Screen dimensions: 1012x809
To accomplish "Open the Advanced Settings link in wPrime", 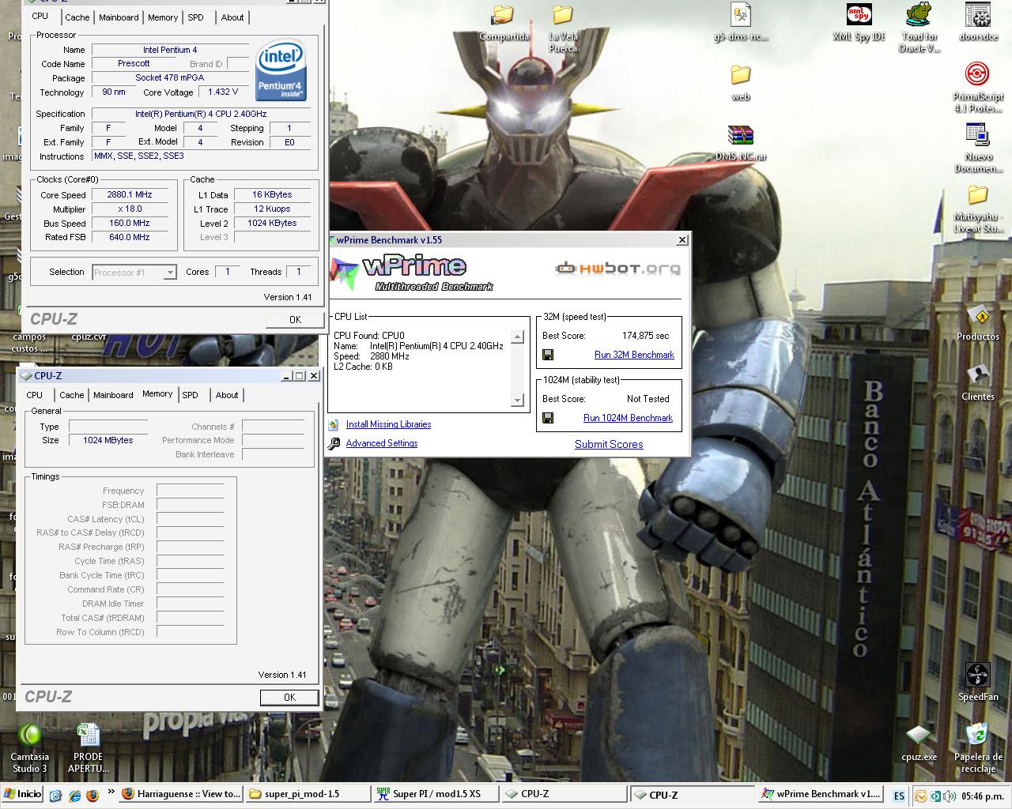I will (x=382, y=443).
